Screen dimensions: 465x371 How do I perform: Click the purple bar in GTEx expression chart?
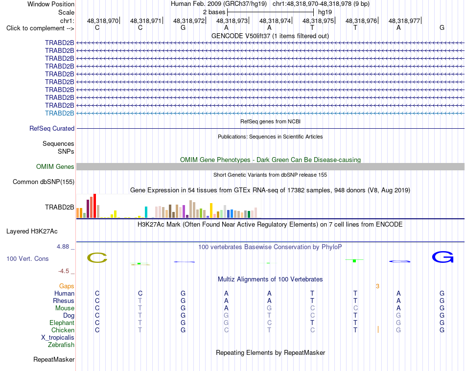tap(184, 211)
